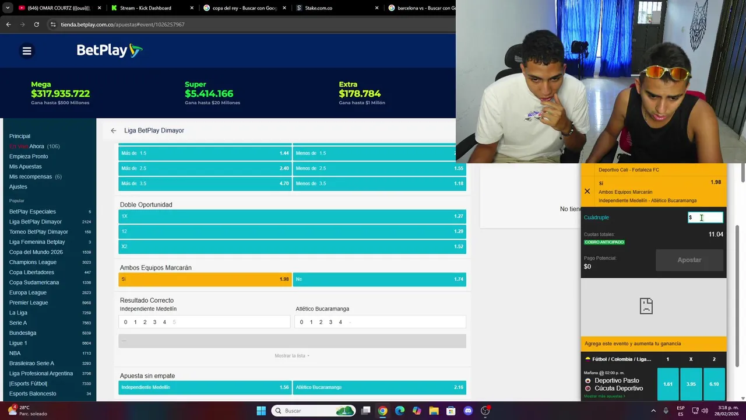The height and width of the screenshot is (420, 746).
Task: Pick Más de 1.5 goals at 1.44
Action: pyautogui.click(x=205, y=153)
